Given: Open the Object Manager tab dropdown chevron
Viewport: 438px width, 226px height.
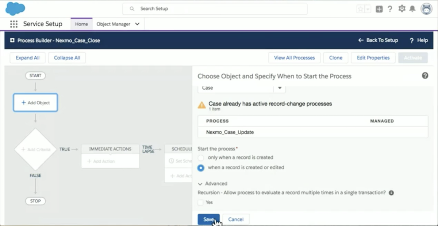Looking at the screenshot, I should click(x=137, y=24).
